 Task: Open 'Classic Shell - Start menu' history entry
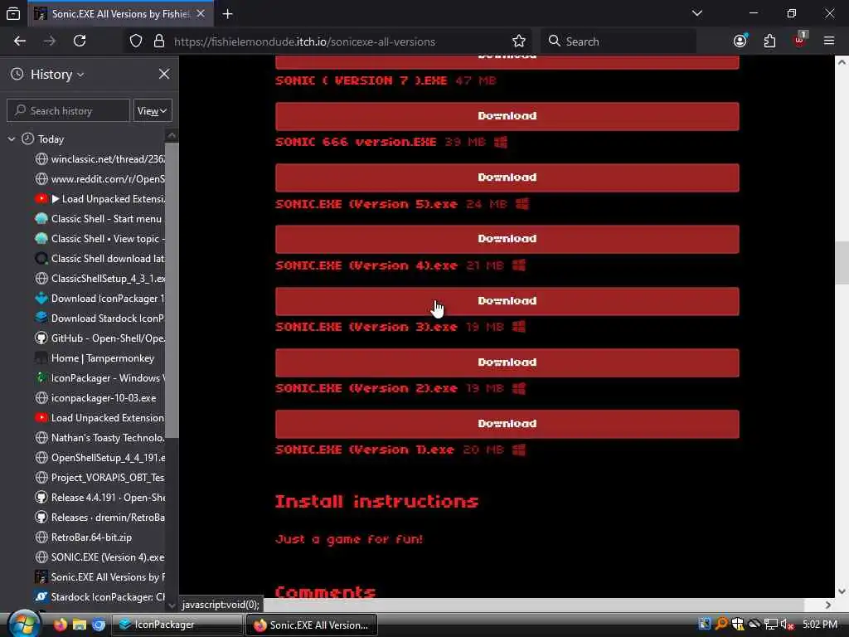[100, 219]
